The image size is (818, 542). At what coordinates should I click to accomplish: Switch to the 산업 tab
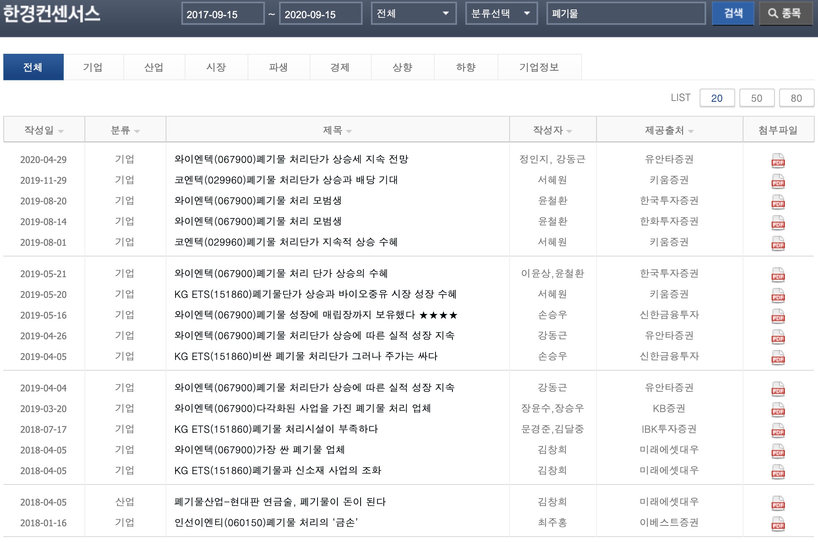[x=154, y=67]
